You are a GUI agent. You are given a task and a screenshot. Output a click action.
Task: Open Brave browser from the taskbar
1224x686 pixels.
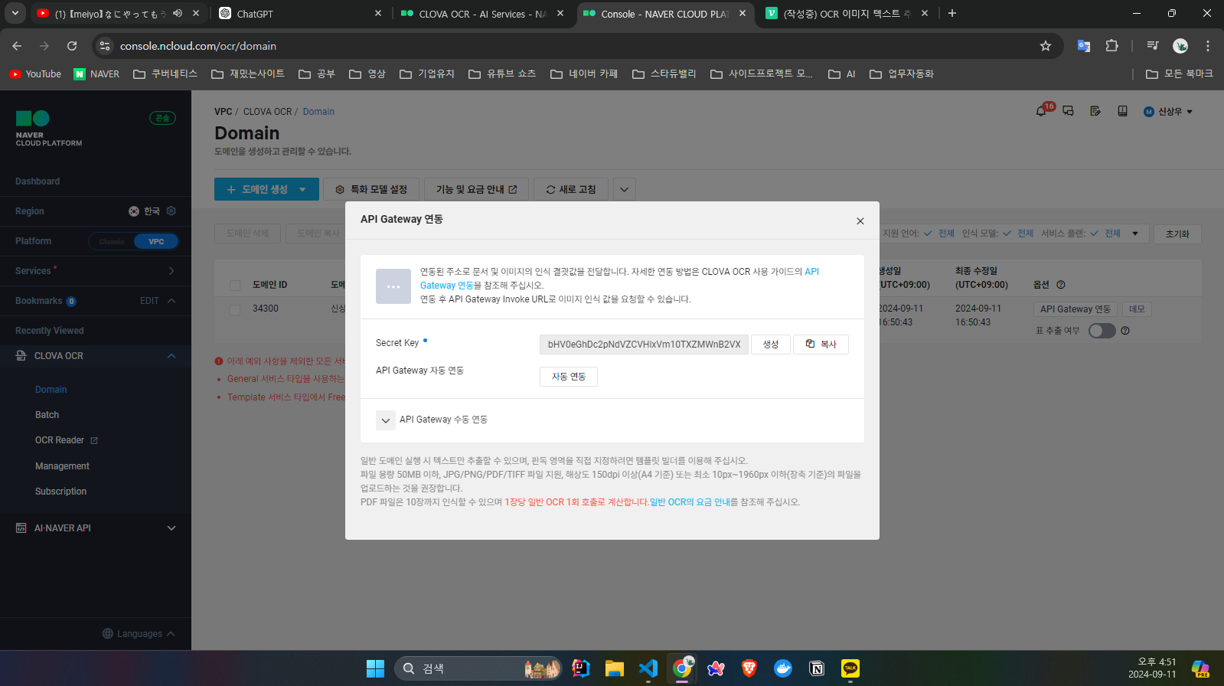749,668
